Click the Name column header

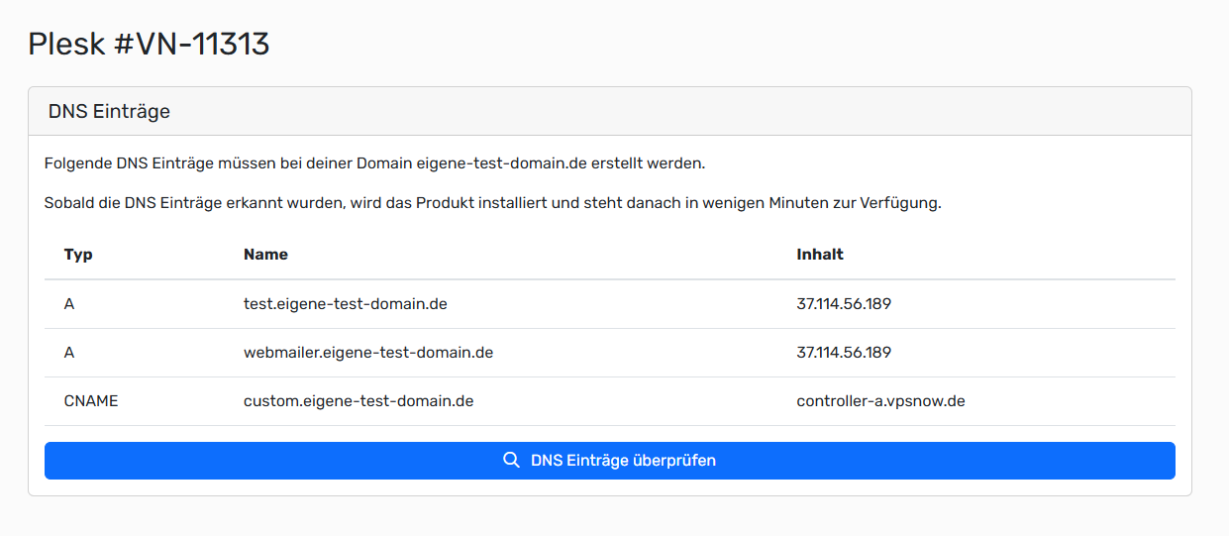click(265, 255)
